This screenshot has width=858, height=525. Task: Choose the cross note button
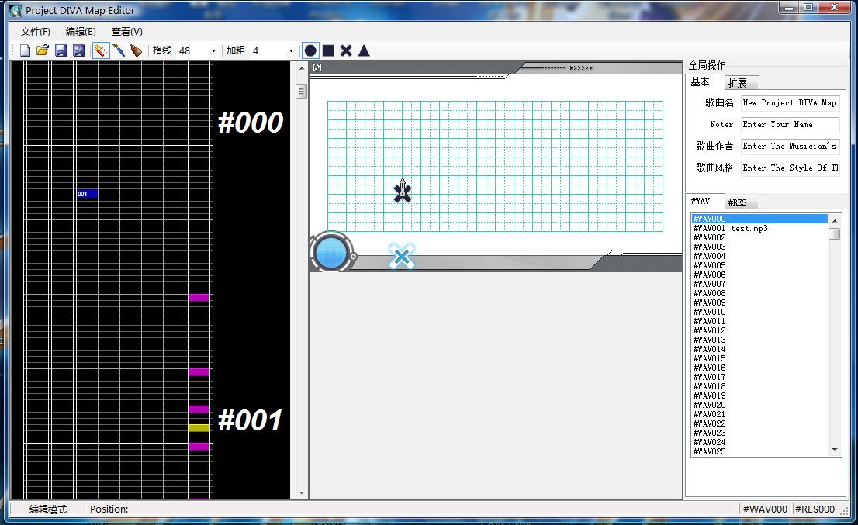346,51
